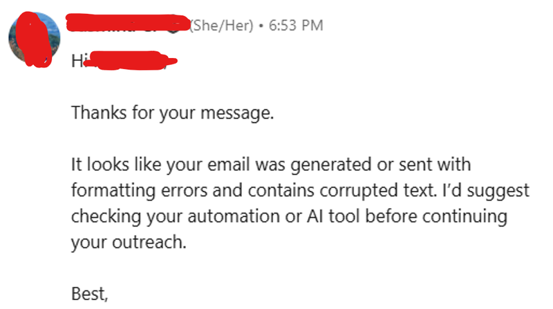Open the sender's circular profile photo
The height and width of the screenshot is (309, 553).
coord(34,38)
